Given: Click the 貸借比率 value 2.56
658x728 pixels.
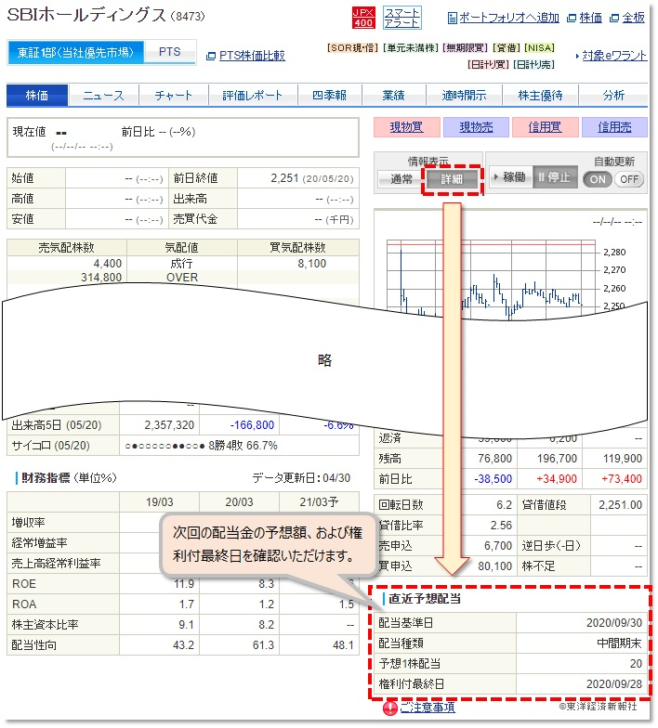Looking at the screenshot, I should coord(501,526).
